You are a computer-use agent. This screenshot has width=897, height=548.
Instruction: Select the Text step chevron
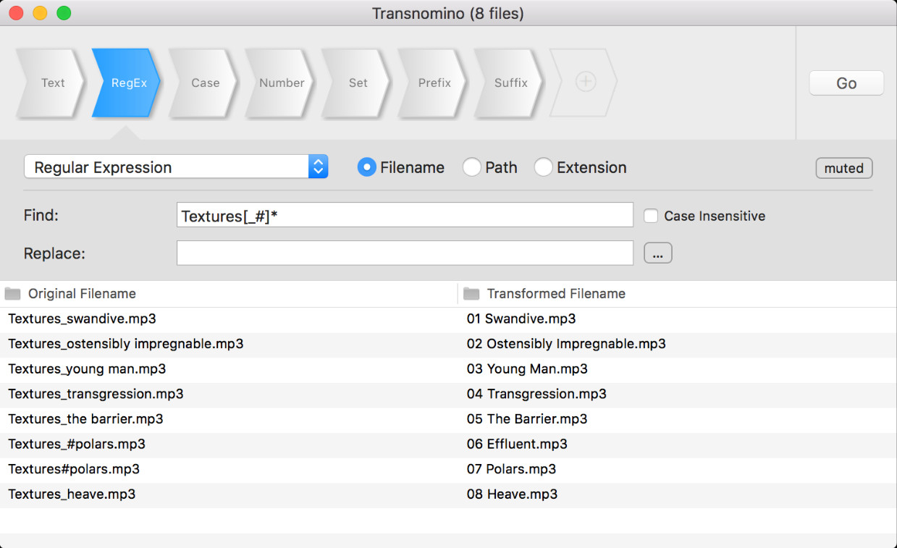click(51, 83)
